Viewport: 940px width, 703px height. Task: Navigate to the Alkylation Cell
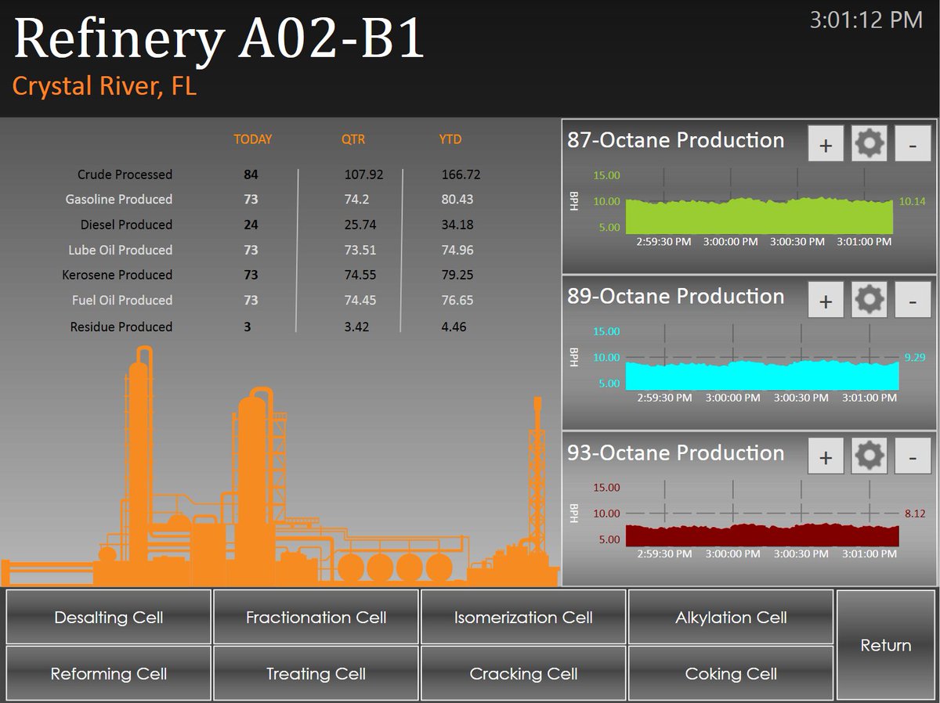click(731, 617)
